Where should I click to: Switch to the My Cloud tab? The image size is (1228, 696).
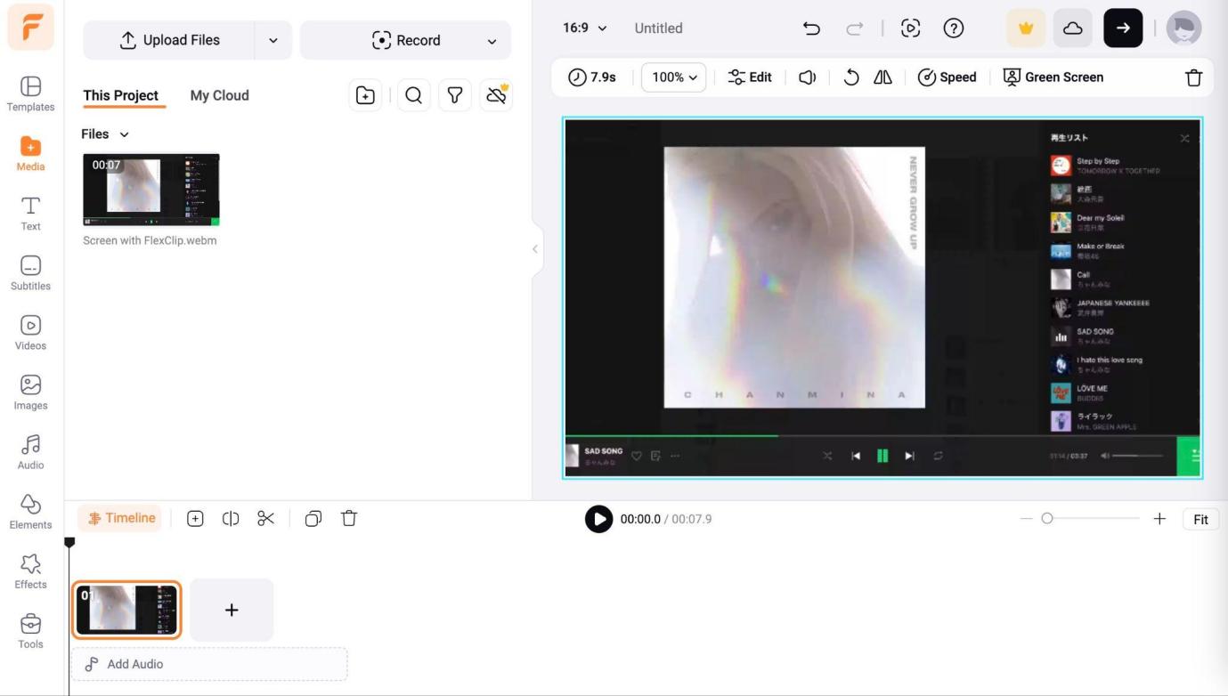[x=219, y=95]
